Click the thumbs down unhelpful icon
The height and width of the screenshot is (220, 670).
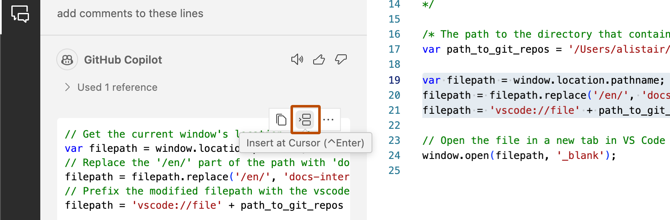(340, 59)
